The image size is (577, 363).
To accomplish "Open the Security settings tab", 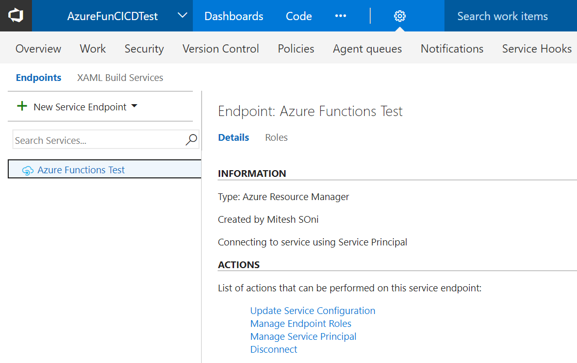I will coord(144,49).
